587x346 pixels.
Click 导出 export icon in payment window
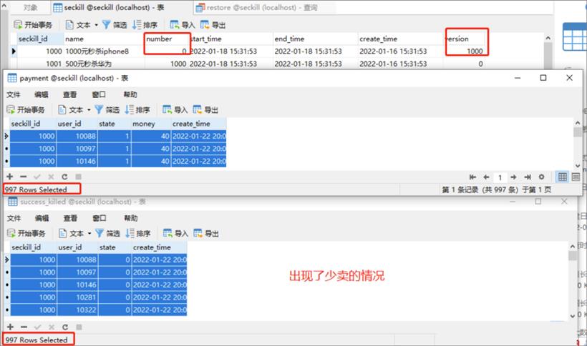click(x=205, y=110)
